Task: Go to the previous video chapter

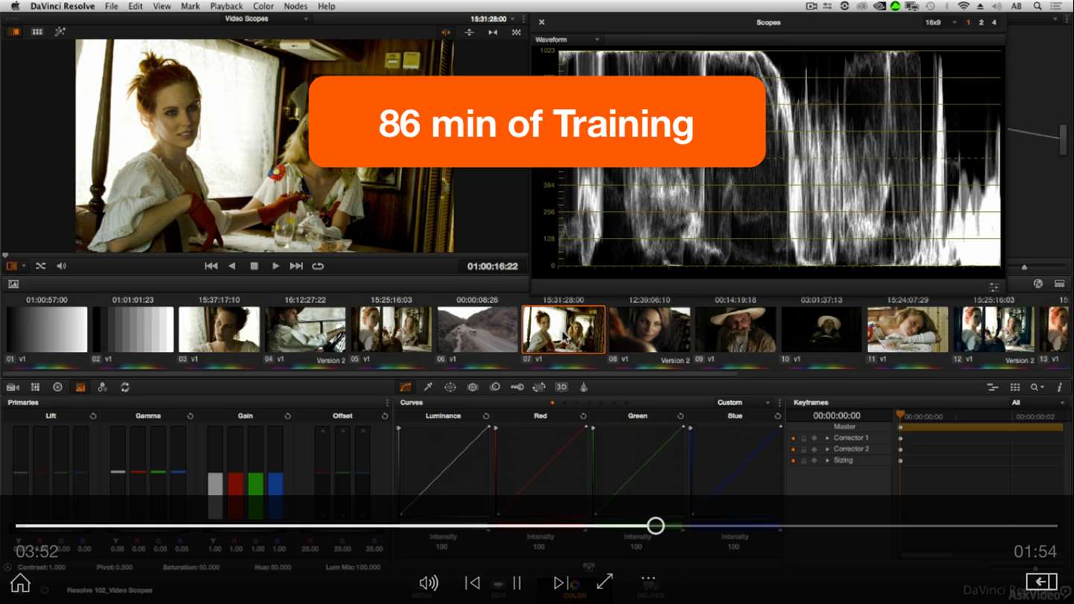Action: pos(472,583)
